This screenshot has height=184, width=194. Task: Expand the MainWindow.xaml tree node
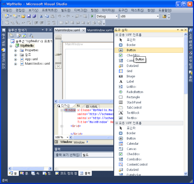click(15, 64)
